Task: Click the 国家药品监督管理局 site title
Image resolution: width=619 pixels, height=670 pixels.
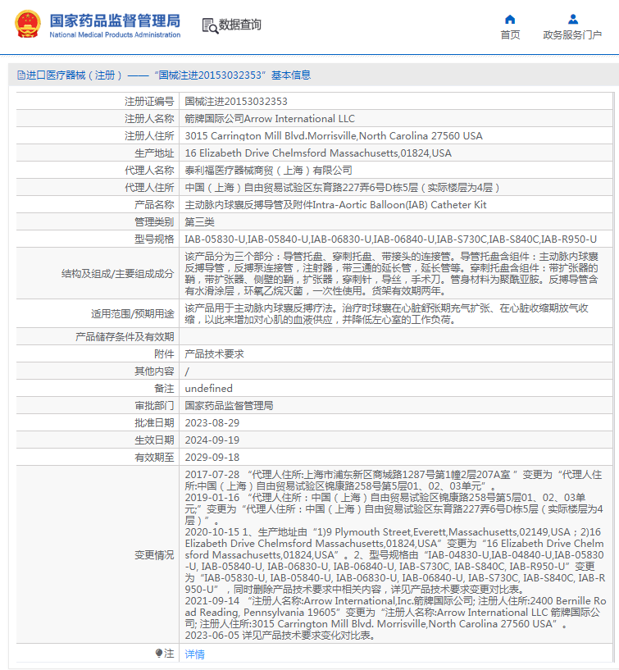Action: pos(115,21)
